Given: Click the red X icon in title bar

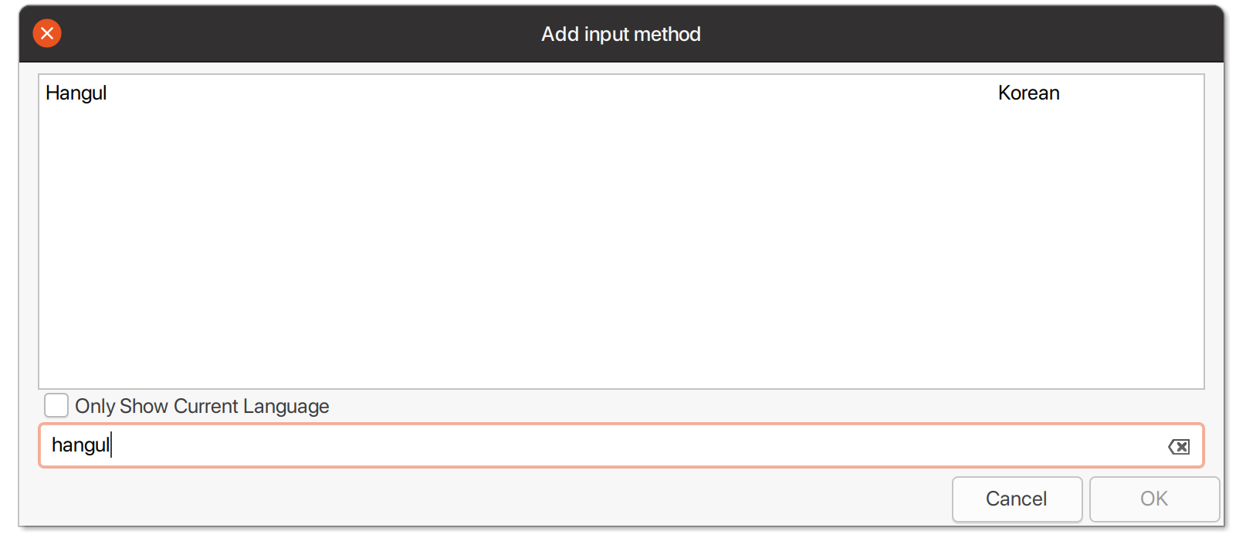Looking at the screenshot, I should coord(47,33).
